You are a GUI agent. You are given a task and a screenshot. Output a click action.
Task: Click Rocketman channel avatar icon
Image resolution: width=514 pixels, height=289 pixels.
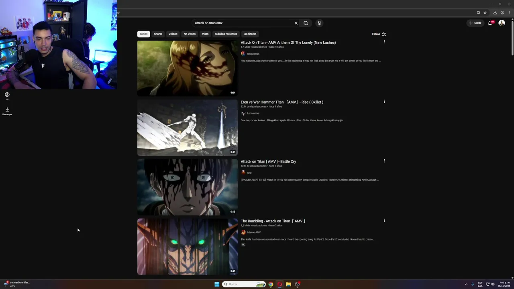point(243,54)
